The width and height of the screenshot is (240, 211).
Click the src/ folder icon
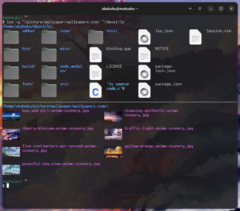coord(49,90)
